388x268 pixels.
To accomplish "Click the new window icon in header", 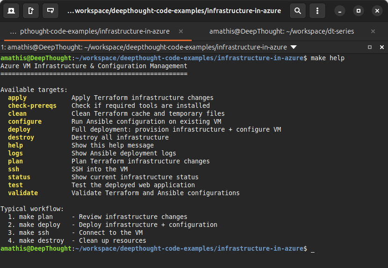I will (50, 11).
